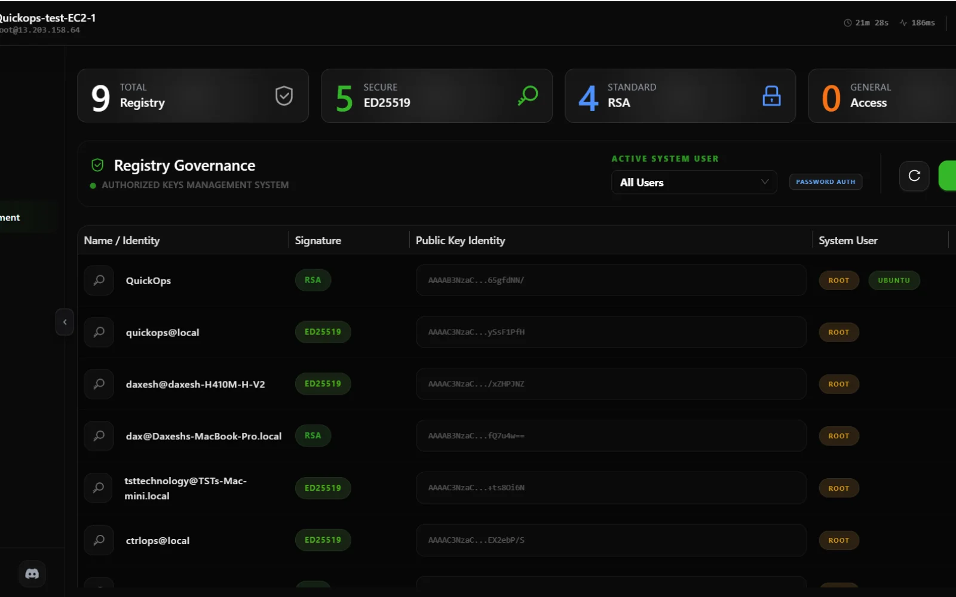The width and height of the screenshot is (956, 597).
Task: Click the public key field AAAAB3NzaC...fQ7u4w==
Action: pos(611,436)
